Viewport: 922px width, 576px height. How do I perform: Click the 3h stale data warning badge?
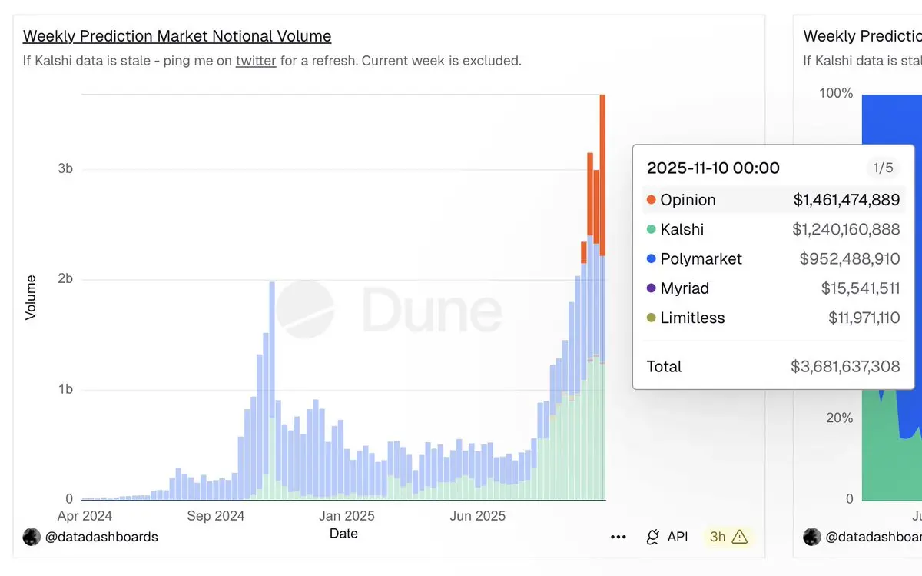click(728, 537)
